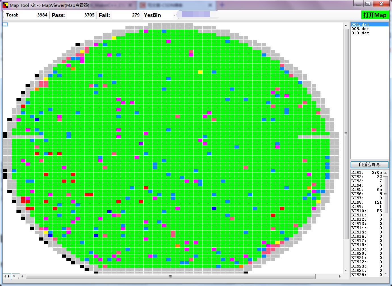Image resolution: width=392 pixels, height=286 pixels.
Task: Select the BIN9: 1 row
Action: point(367,206)
